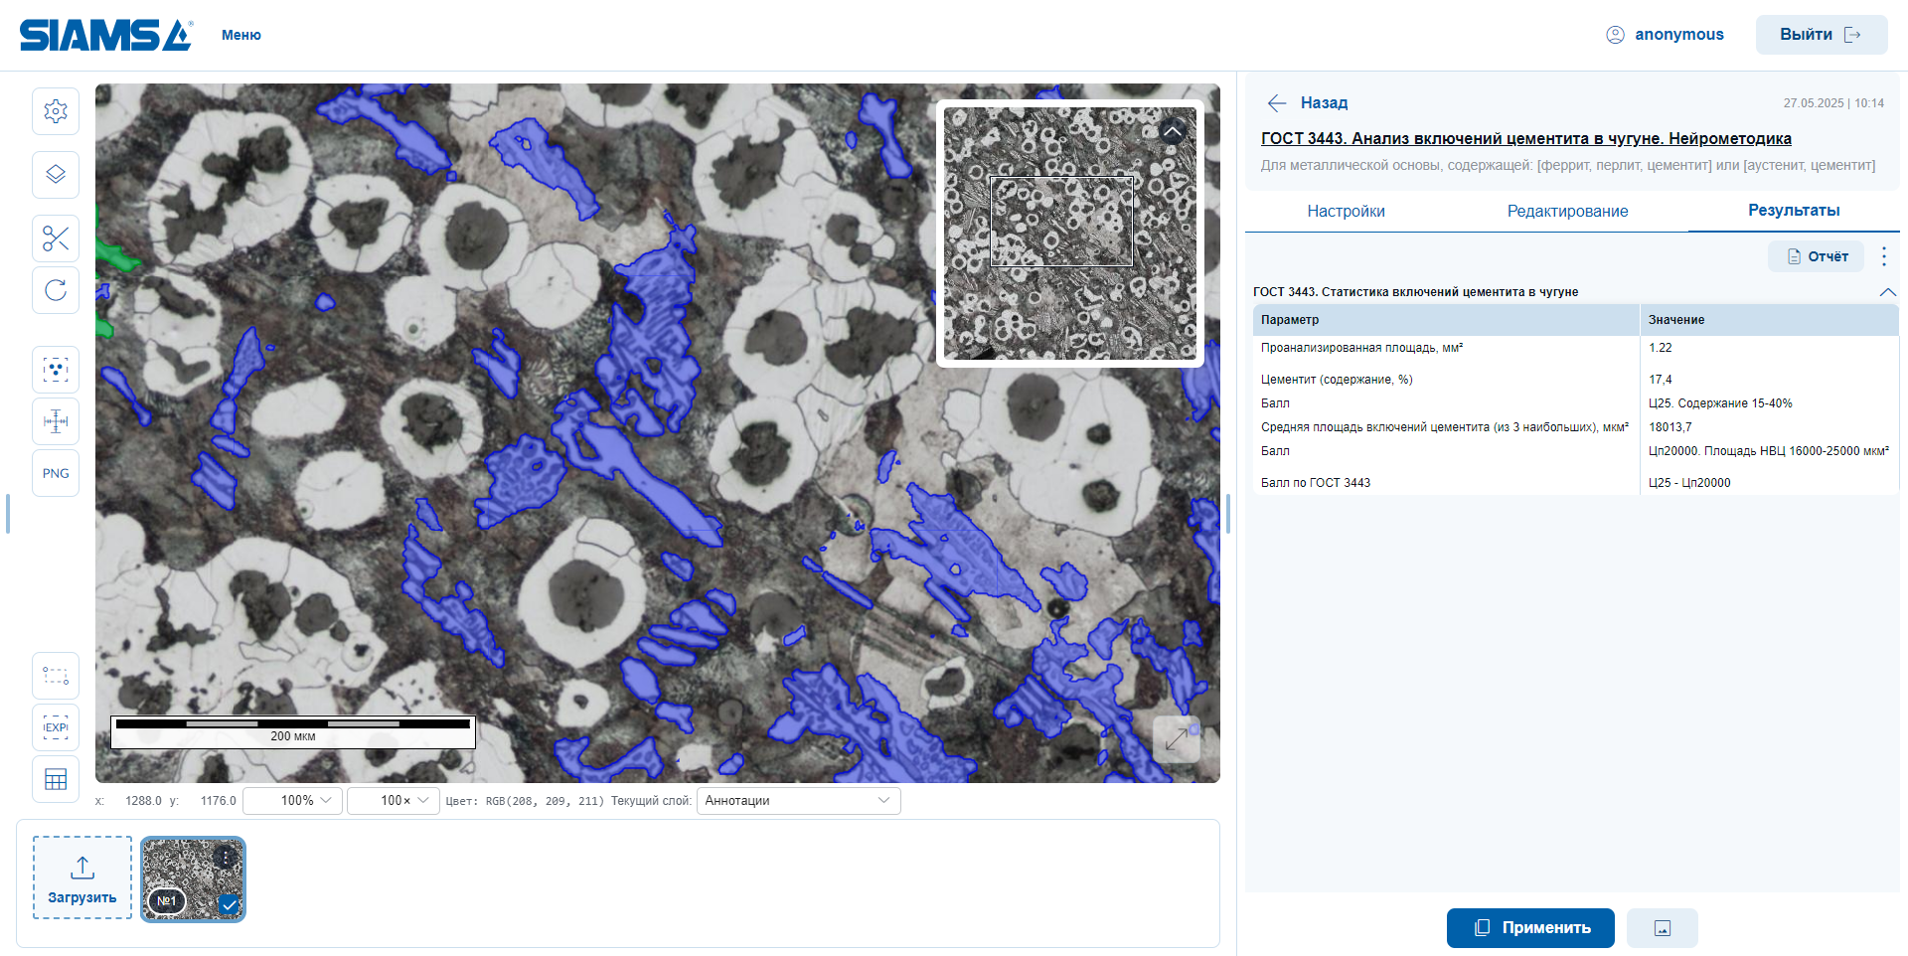Click the fullscreen expand arrow on the image
This screenshot has width=1908, height=956.
[1177, 739]
